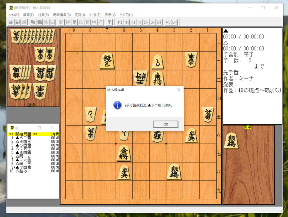This screenshot has width=288, height=217.
Task: Click the open file folder icon
Action: click(11, 22)
